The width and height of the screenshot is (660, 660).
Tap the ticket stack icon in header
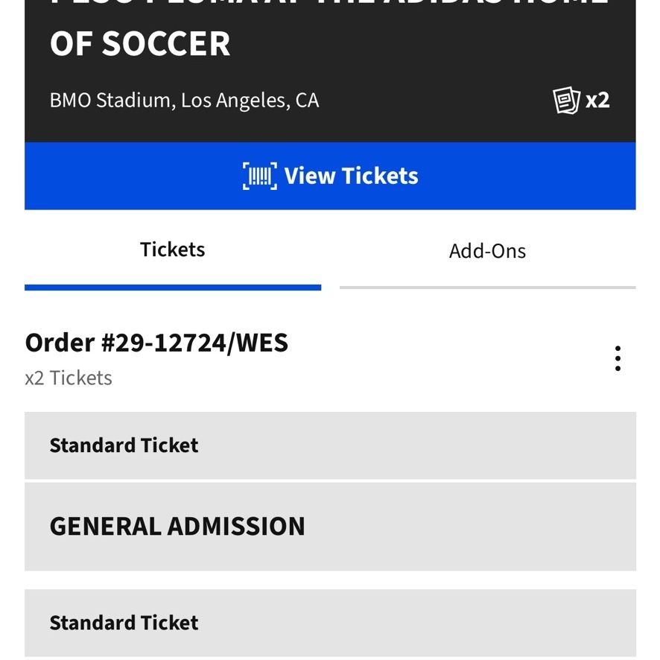(x=566, y=100)
